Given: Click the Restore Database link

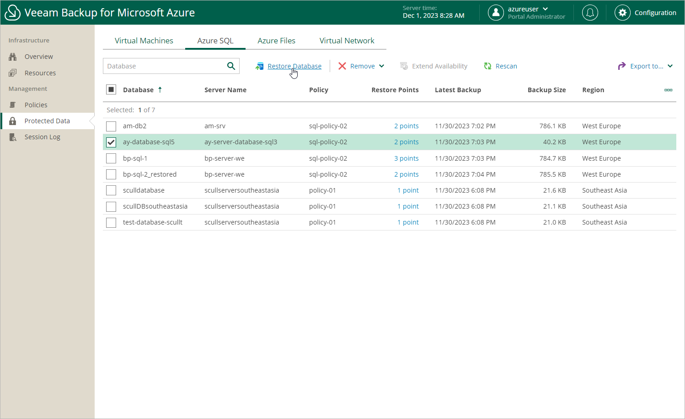Looking at the screenshot, I should 294,66.
